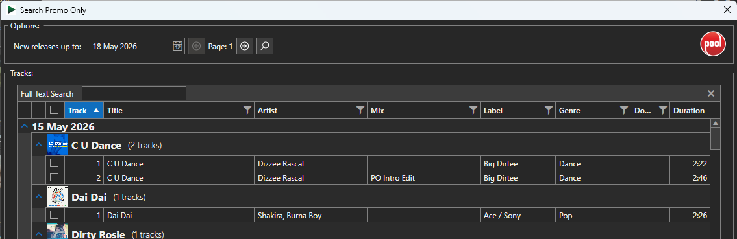Image resolution: width=737 pixels, height=239 pixels.
Task: Check the PO Intro Edit track checkbox
Action: [x=55, y=177]
